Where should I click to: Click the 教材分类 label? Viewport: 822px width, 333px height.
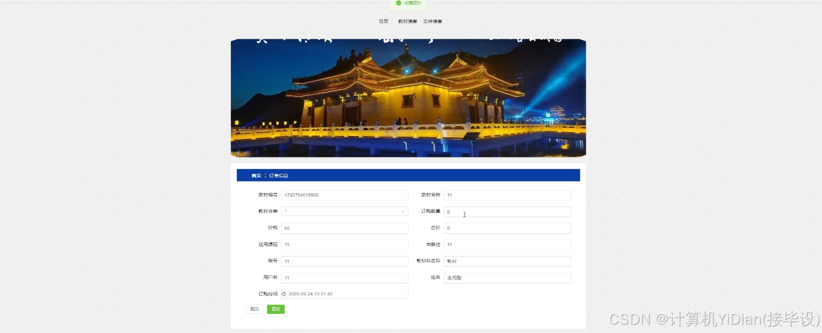[268, 211]
